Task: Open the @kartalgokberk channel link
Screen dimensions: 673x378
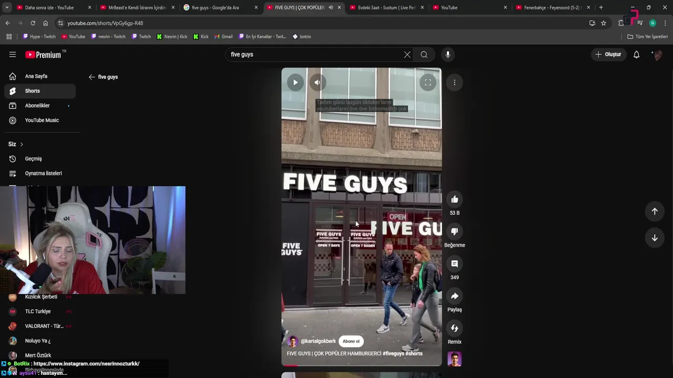Action: click(318, 341)
